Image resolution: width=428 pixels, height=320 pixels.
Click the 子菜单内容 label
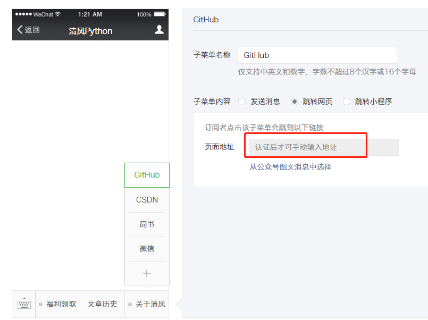coord(212,102)
